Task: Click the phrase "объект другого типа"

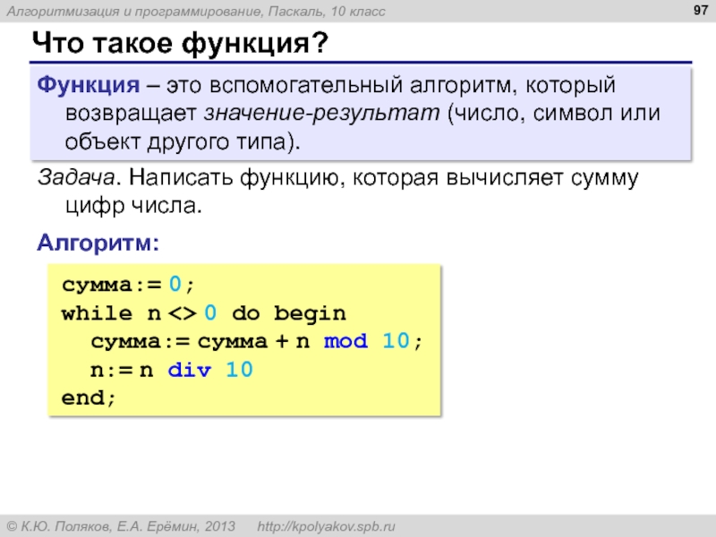Action: (179, 142)
